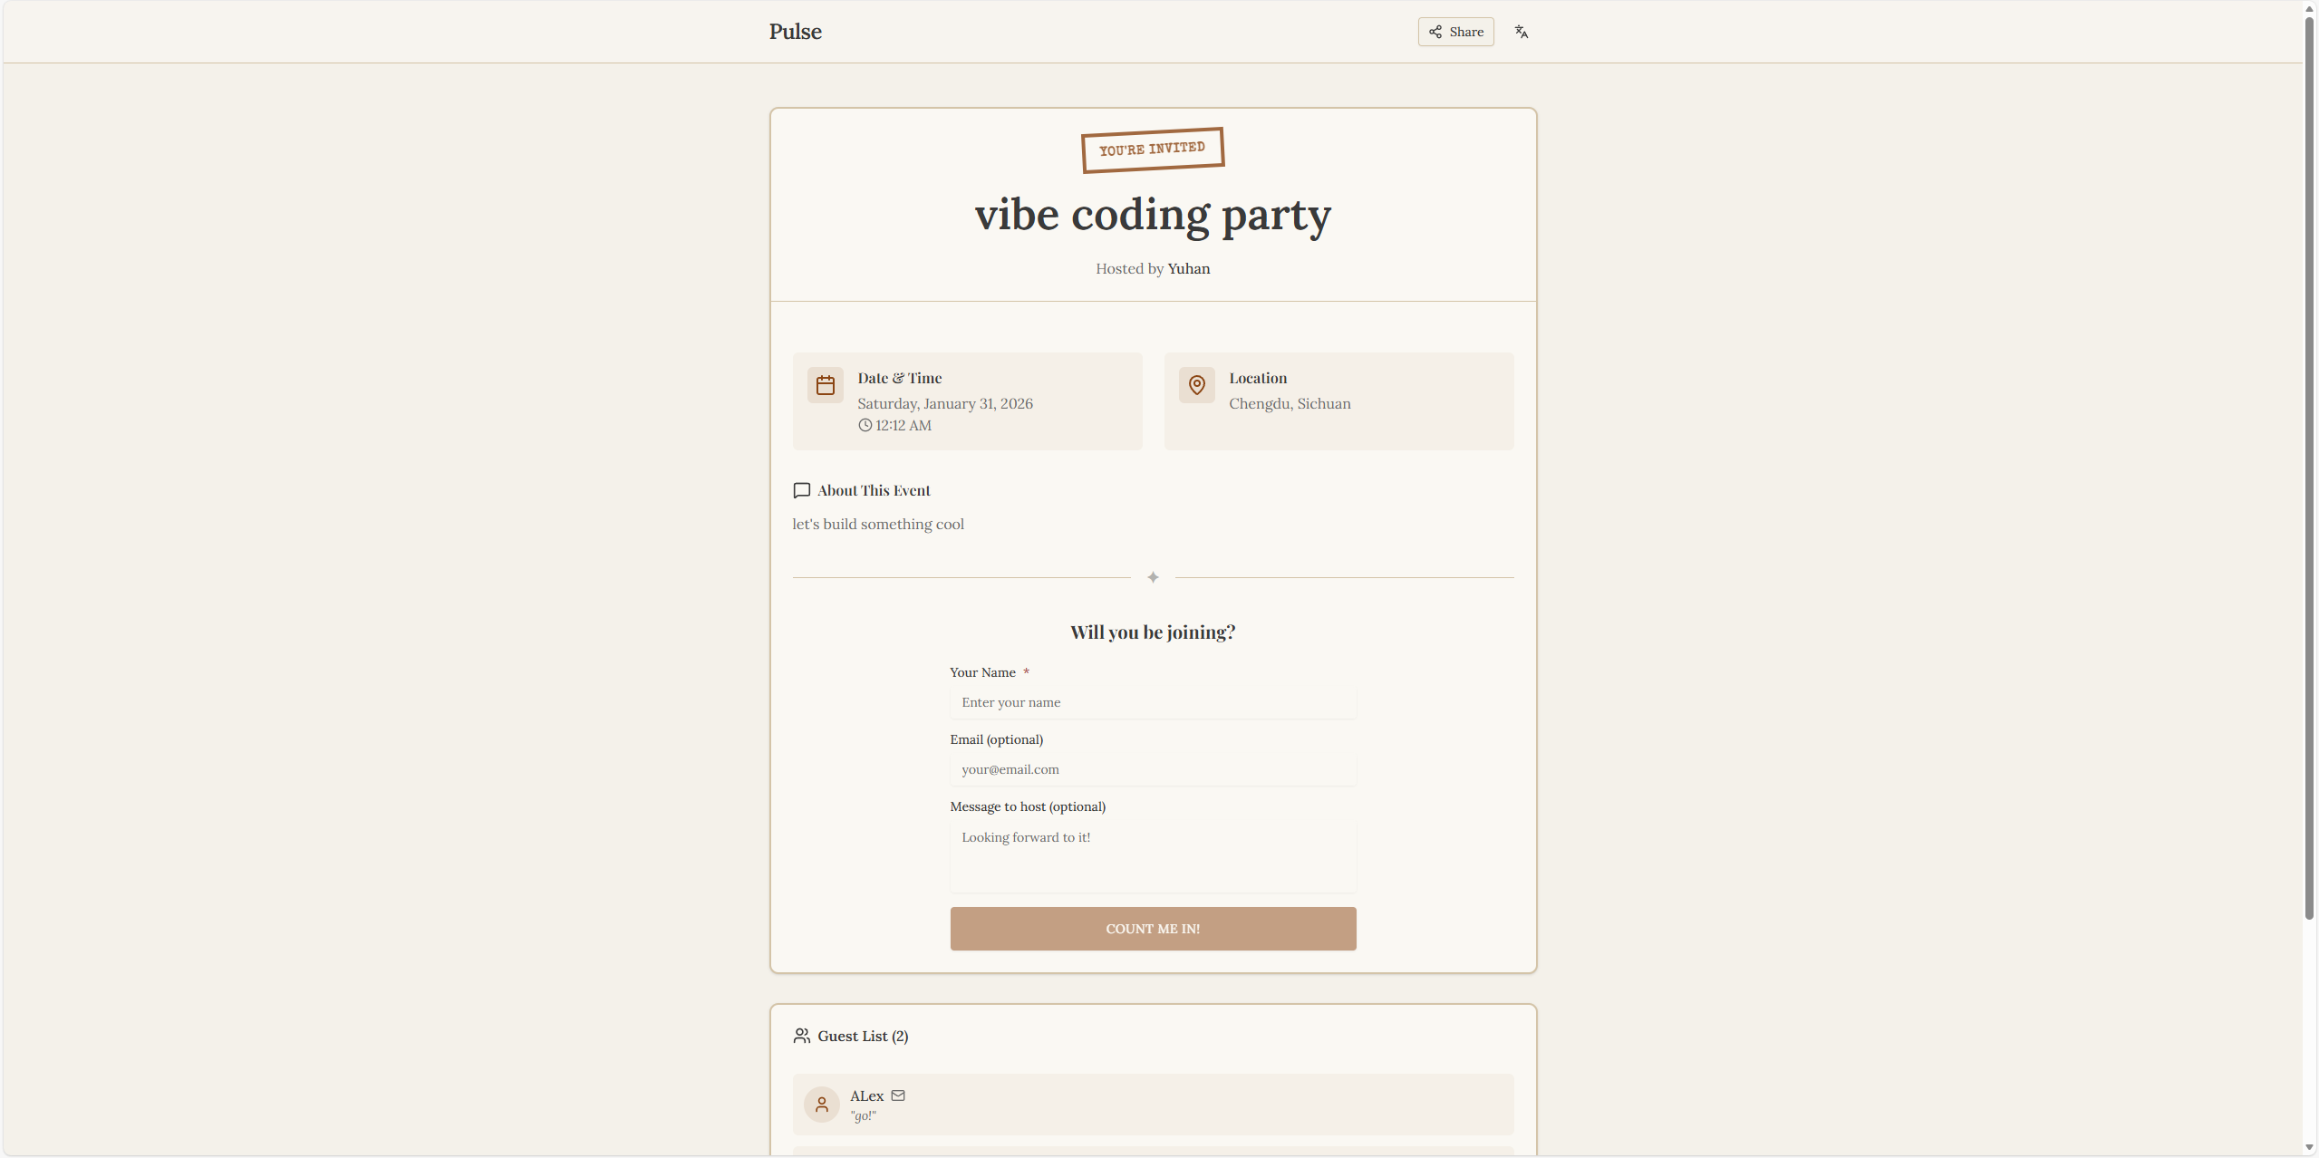Click the speech bubble About This Event icon
The width and height of the screenshot is (2319, 1158).
point(801,490)
